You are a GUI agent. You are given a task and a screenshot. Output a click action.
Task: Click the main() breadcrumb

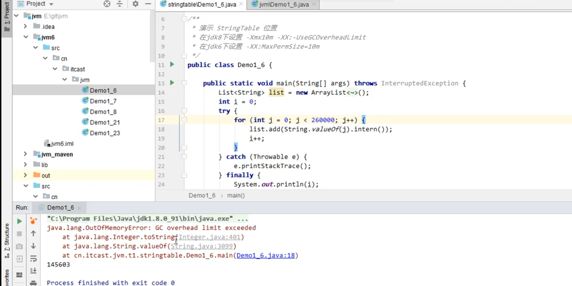pyautogui.click(x=236, y=196)
